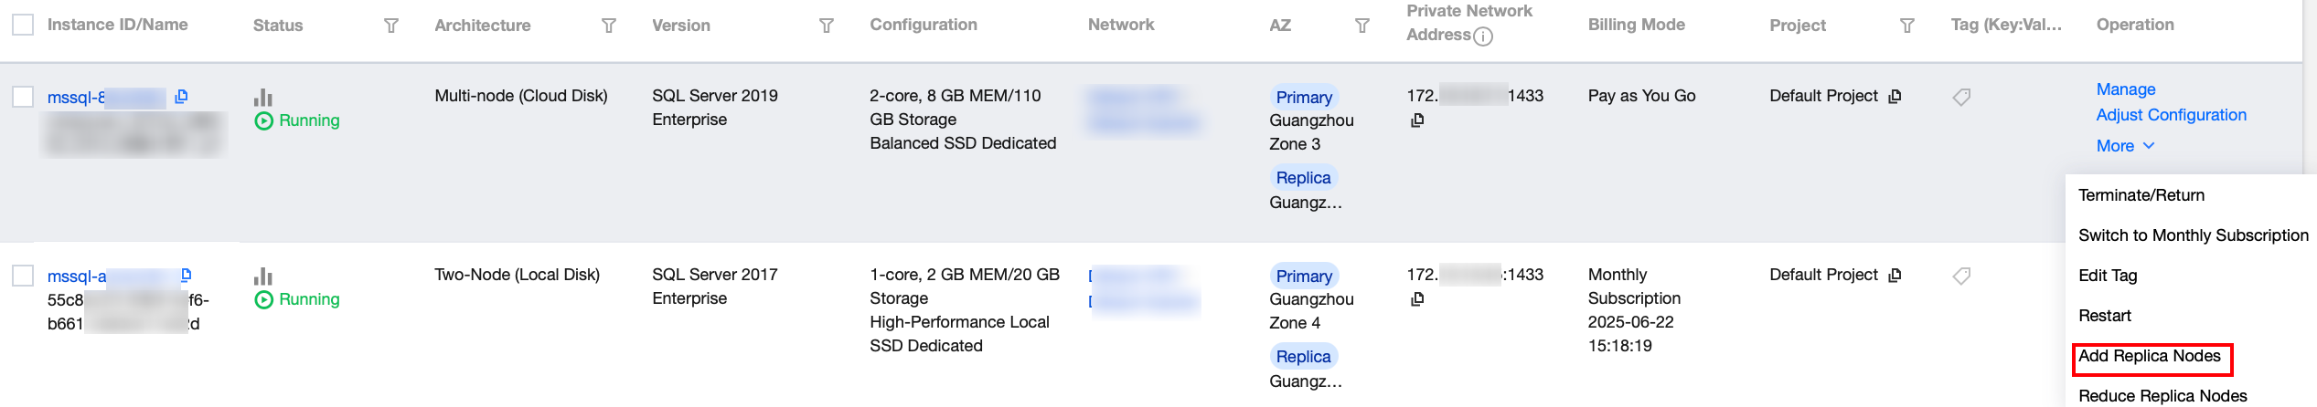Open the Architecture column filter
The width and height of the screenshot is (2317, 407).
609,26
